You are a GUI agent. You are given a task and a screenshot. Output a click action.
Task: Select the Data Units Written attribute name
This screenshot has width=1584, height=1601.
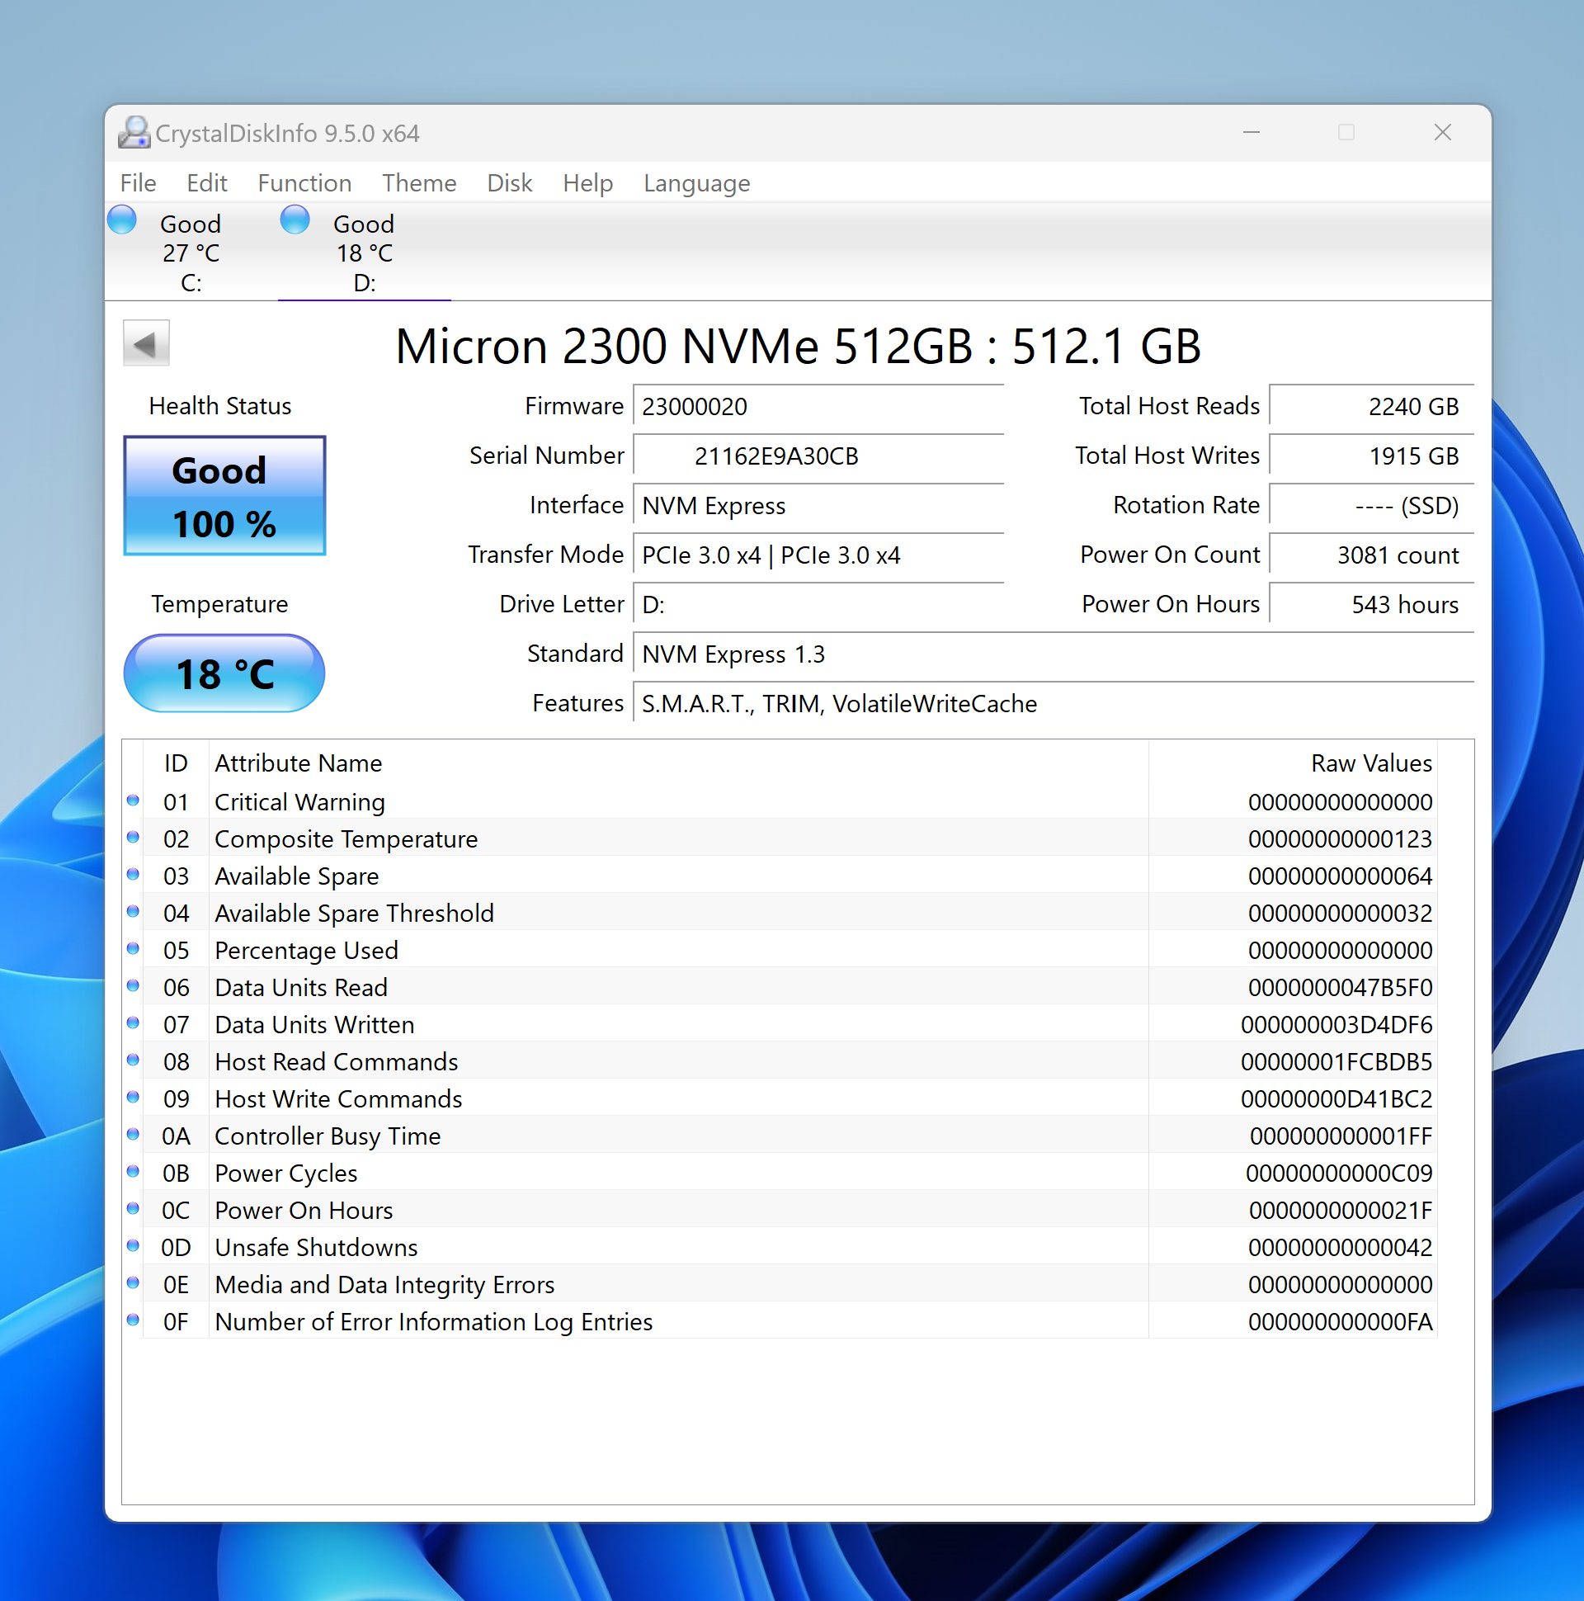click(x=314, y=1025)
